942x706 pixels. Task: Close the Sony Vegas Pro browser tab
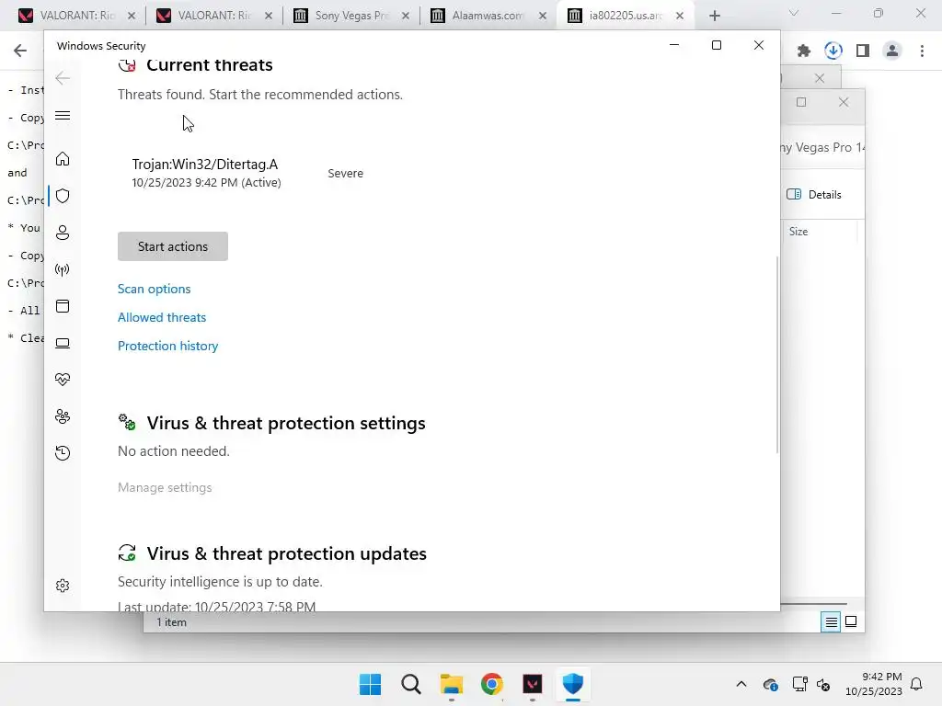click(406, 17)
